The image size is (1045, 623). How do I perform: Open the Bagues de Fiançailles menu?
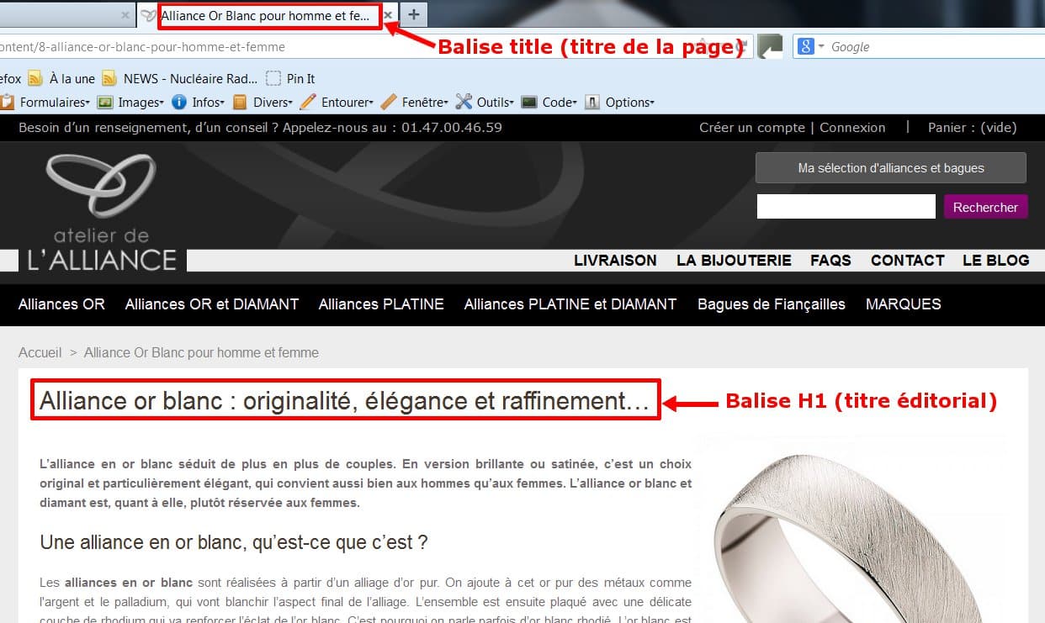[x=771, y=304]
